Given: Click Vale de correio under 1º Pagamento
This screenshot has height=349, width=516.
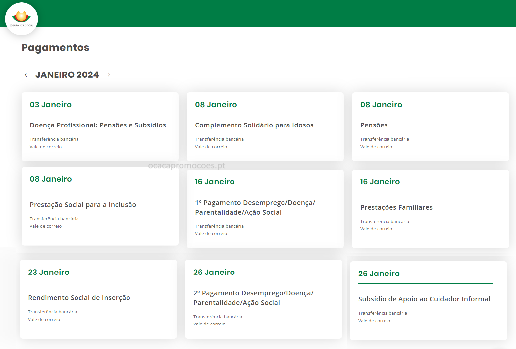Looking at the screenshot, I should [211, 234].
